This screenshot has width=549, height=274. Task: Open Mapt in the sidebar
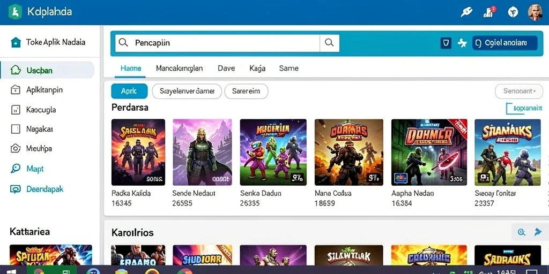coord(35,169)
